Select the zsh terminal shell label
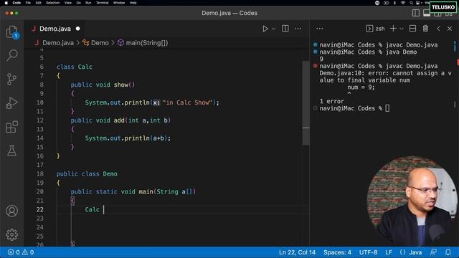The width and height of the screenshot is (459, 258). coord(375,29)
